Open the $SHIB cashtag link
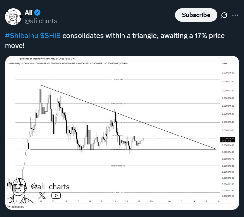 pyautogui.click(x=50, y=36)
